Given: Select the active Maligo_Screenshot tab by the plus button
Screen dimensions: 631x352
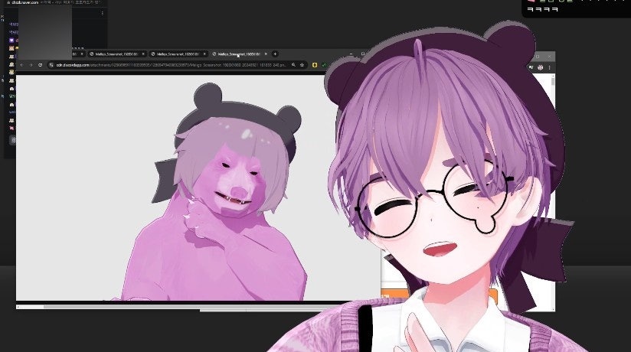Looking at the screenshot, I should pos(240,54).
